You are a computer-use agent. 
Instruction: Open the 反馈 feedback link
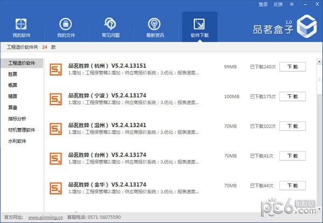click(278, 4)
